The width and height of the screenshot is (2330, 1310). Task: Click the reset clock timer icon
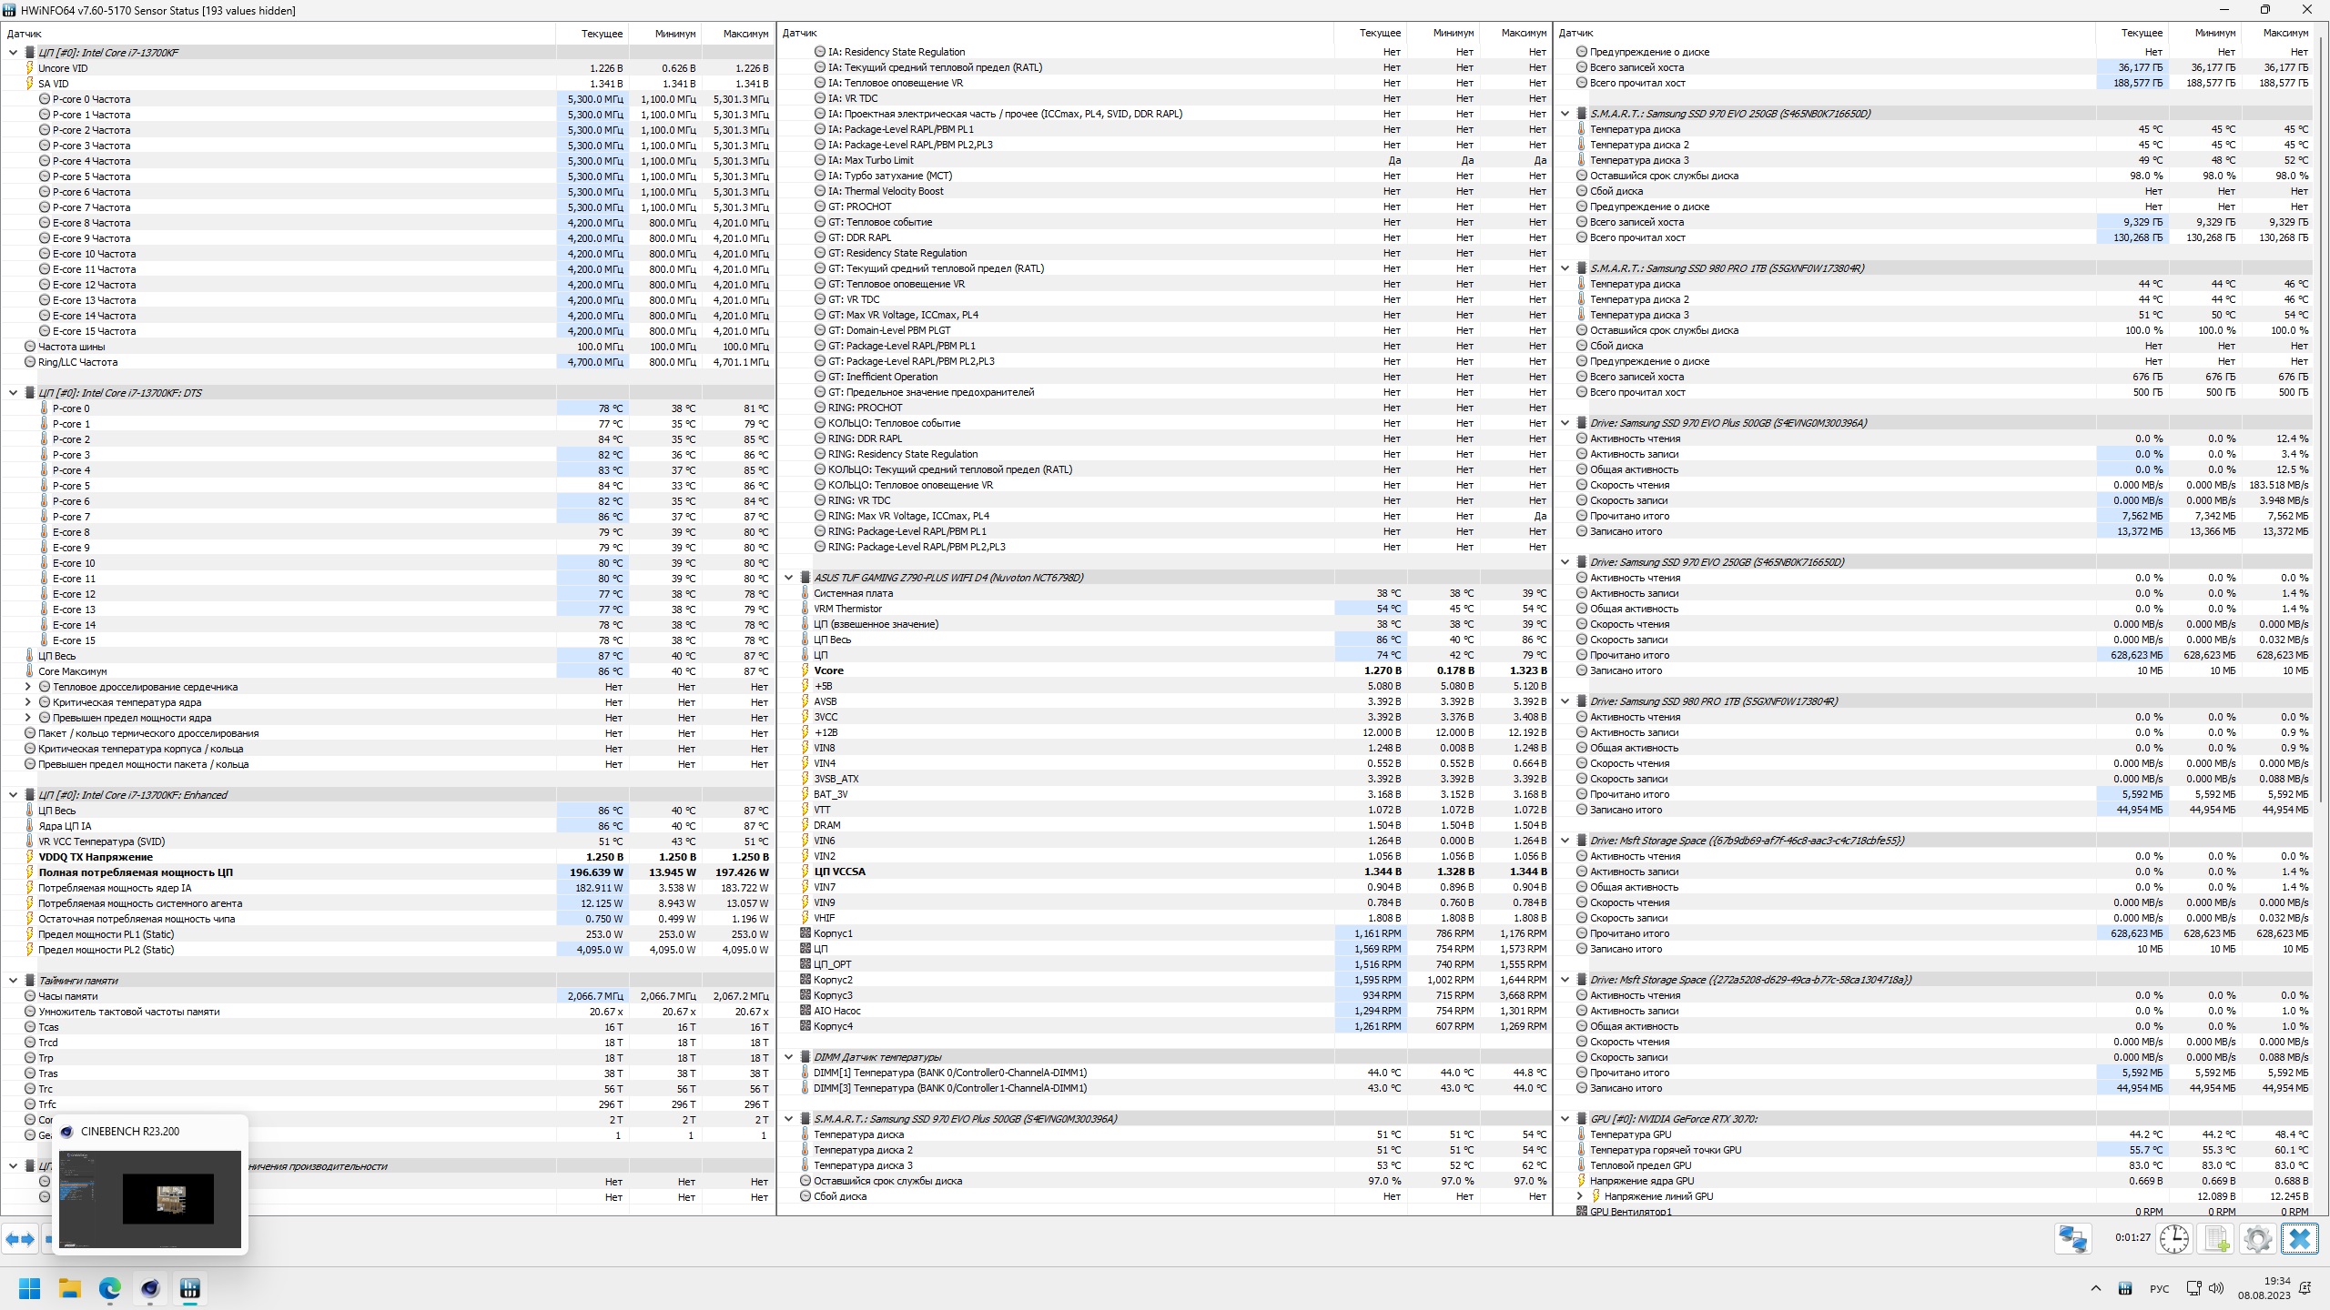2174,1239
